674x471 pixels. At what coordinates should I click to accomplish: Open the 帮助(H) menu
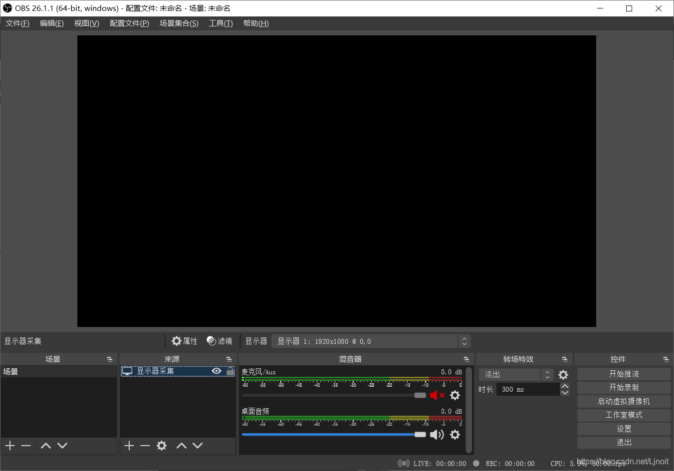tap(256, 23)
